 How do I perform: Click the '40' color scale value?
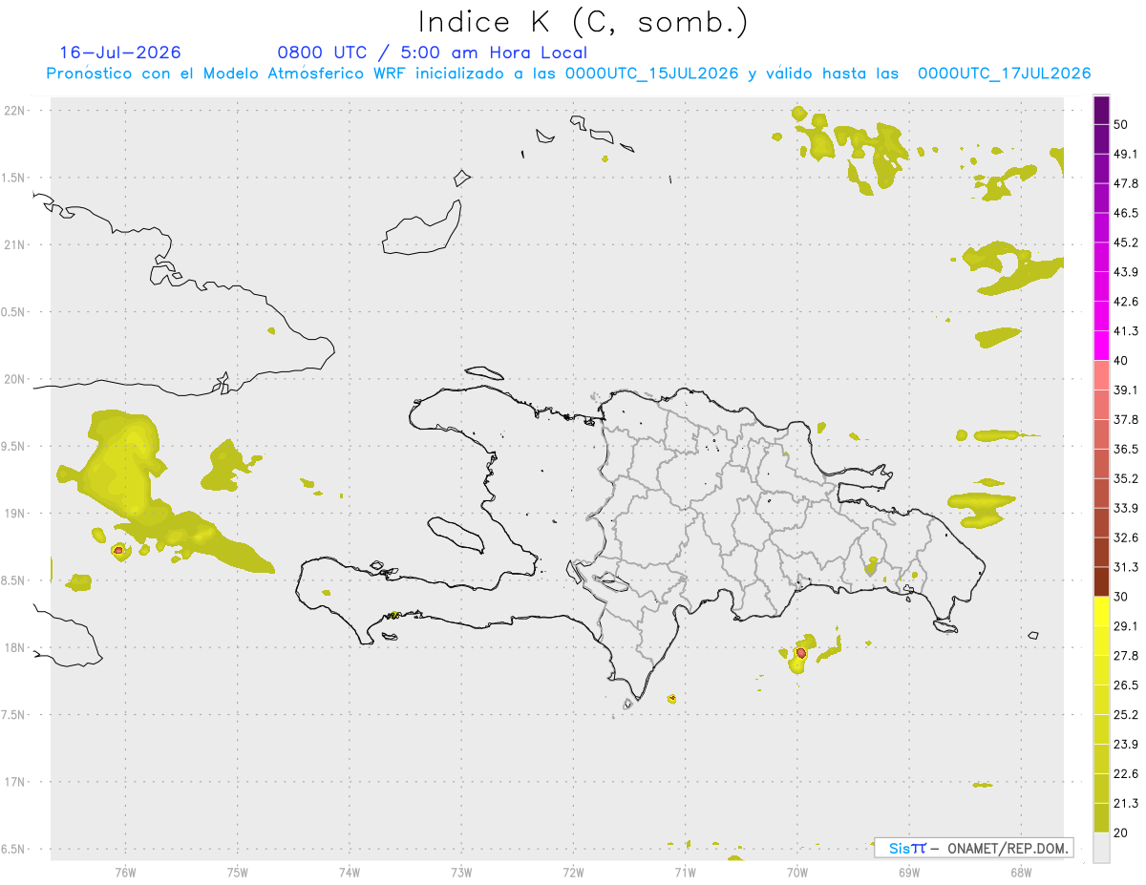point(1121,361)
